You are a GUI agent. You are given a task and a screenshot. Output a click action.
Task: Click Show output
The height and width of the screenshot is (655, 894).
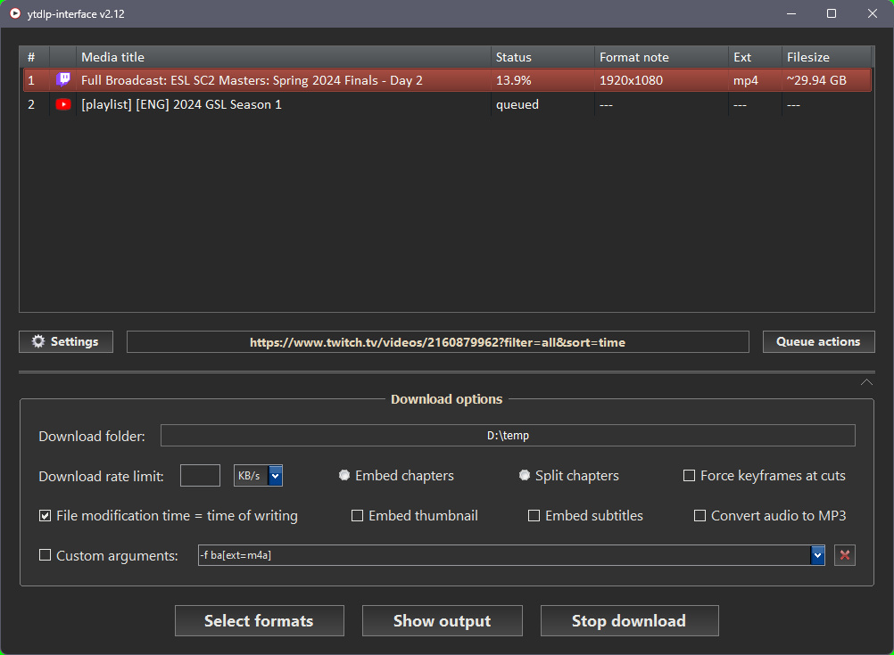[442, 620]
